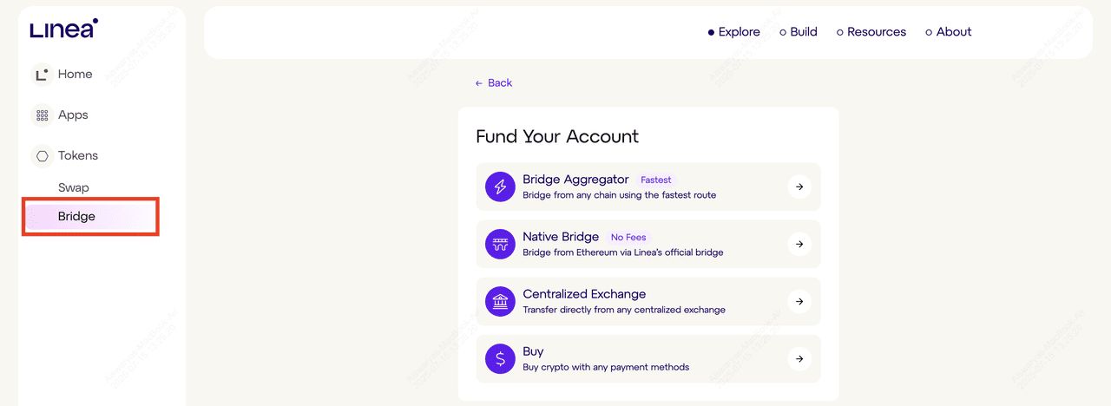Click the Fastest badge label

pos(656,180)
